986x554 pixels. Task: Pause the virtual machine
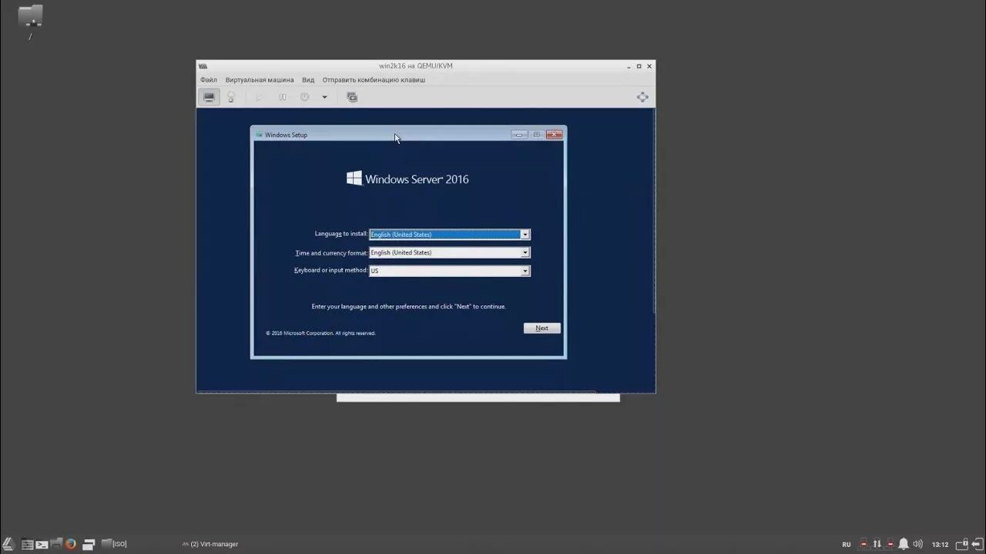283,97
